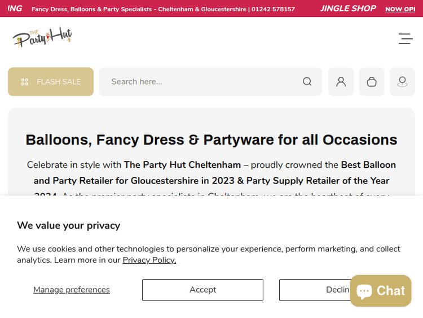The height and width of the screenshot is (318, 423).
Task: Click The Party Hut logo
Action: point(42,38)
